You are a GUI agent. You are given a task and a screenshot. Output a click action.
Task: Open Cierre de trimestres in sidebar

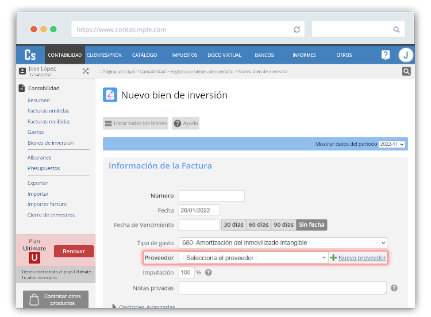point(51,215)
